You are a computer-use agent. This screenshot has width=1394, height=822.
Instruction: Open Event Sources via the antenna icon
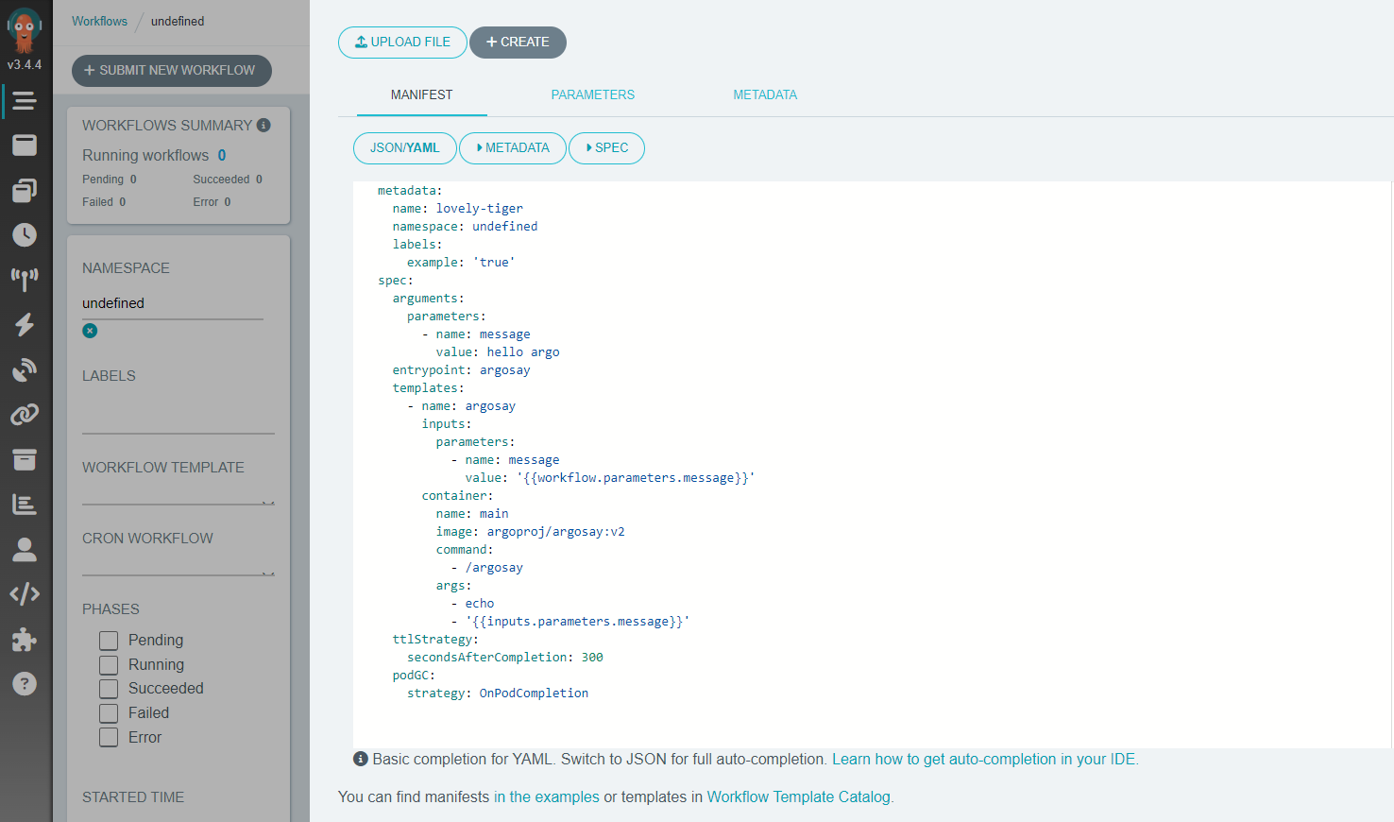click(x=25, y=278)
